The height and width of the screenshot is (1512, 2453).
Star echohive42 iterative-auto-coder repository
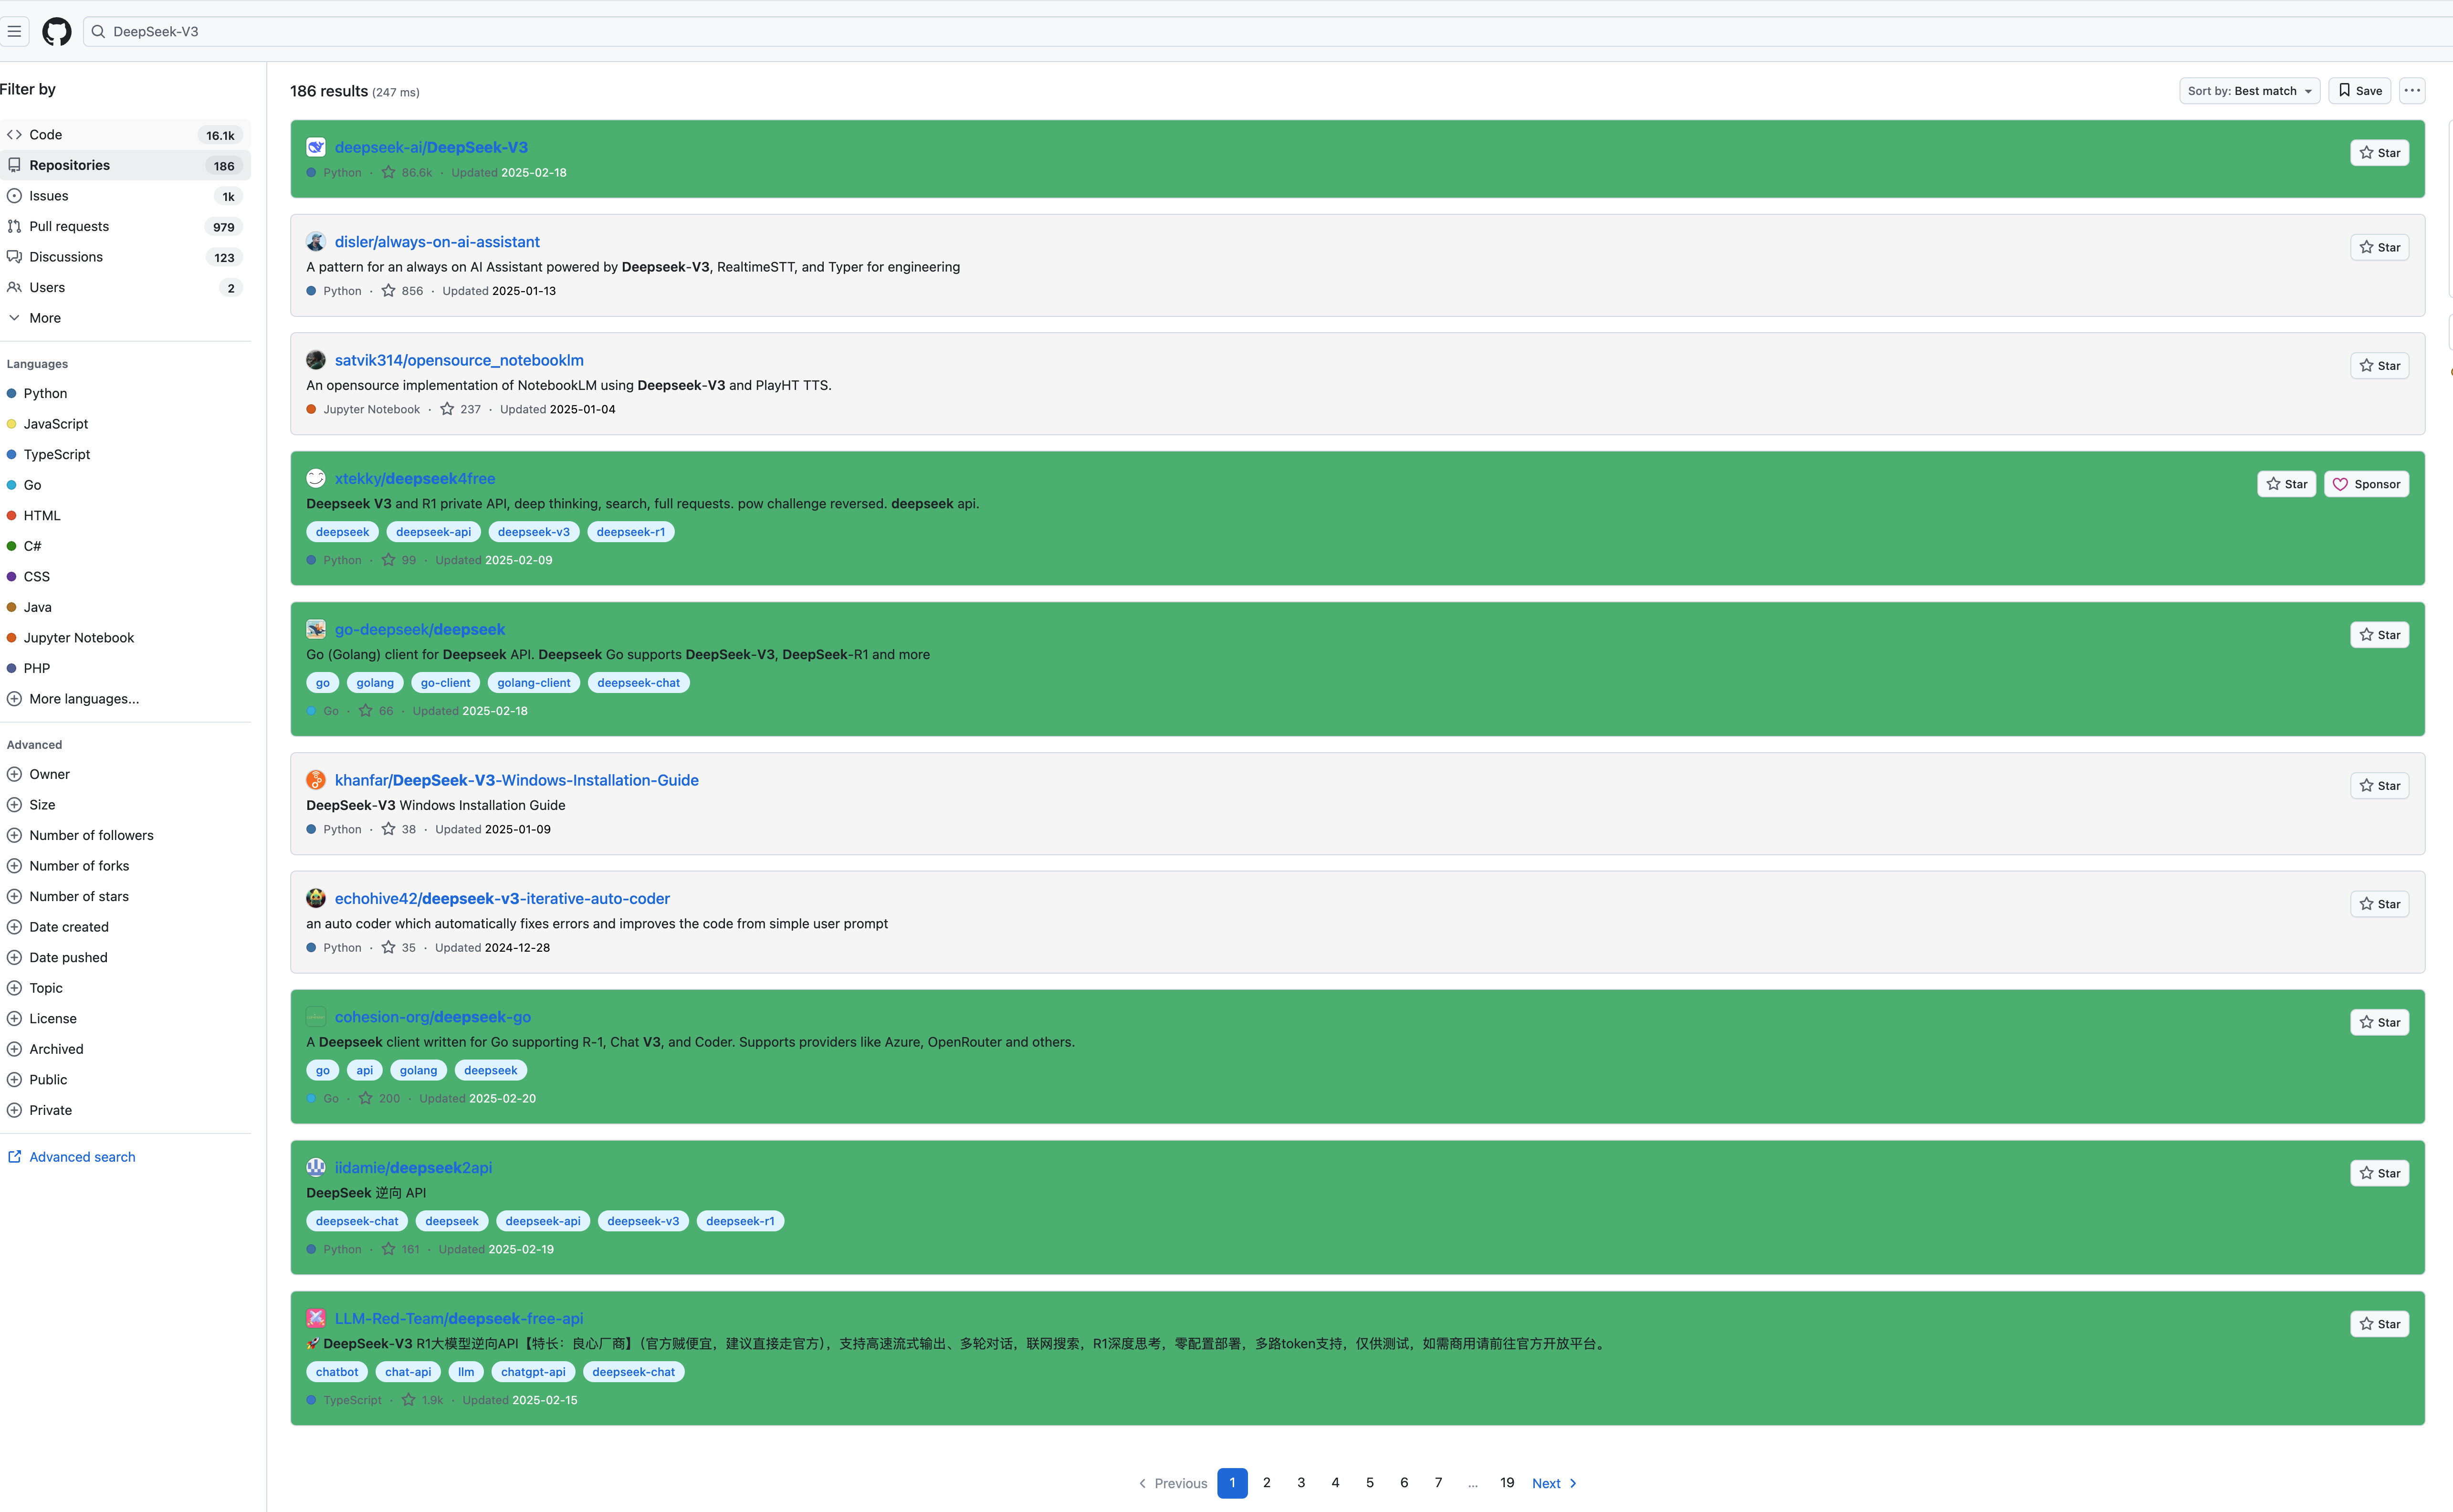2379,904
